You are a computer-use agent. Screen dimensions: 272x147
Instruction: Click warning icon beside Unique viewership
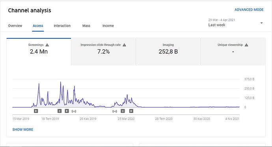(x=246, y=45)
